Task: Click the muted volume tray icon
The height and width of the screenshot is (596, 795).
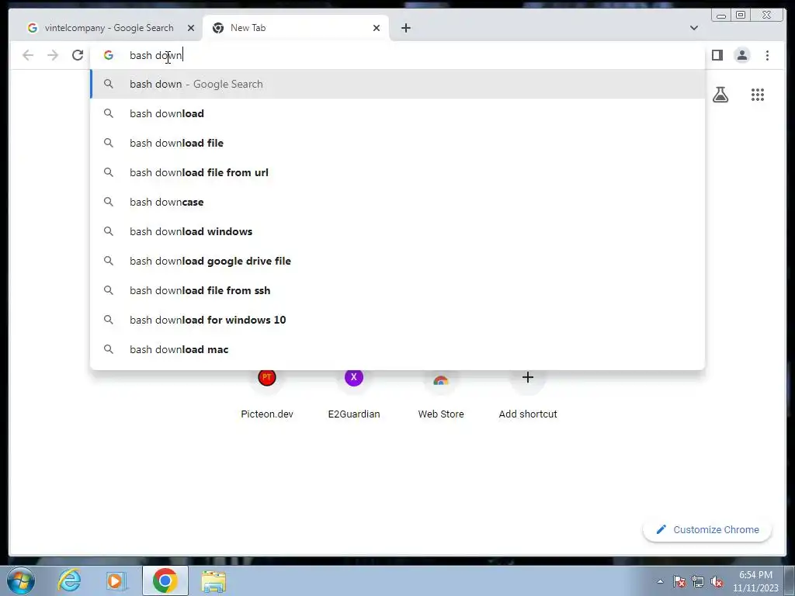Action: click(x=717, y=581)
